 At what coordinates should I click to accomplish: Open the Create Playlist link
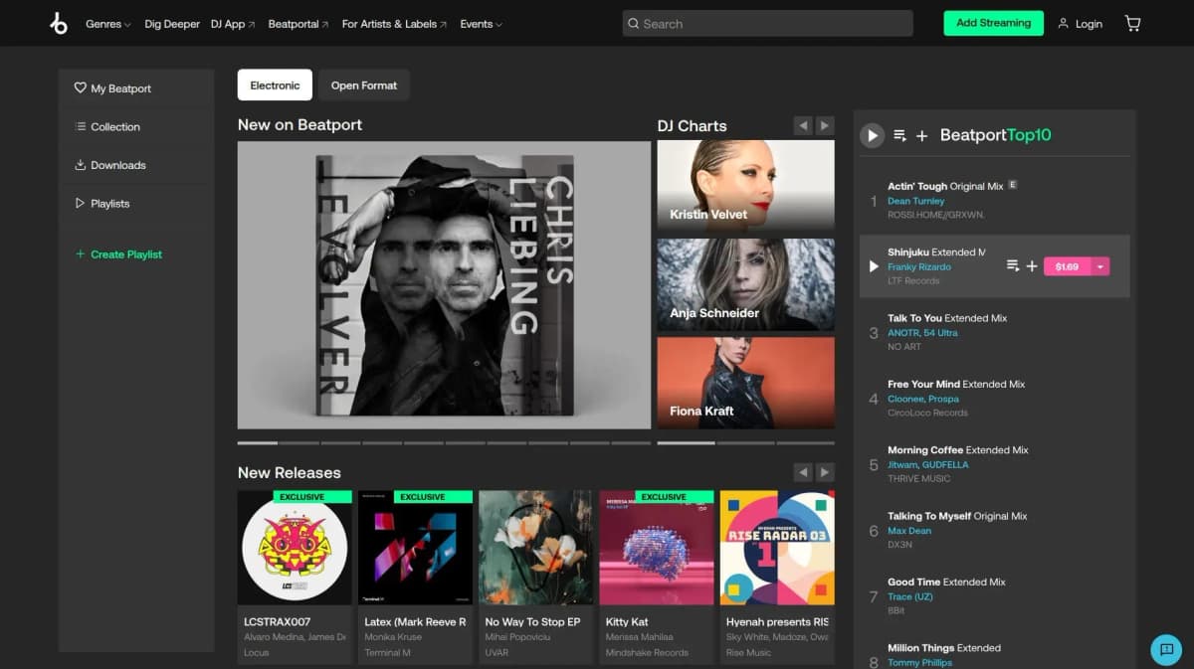click(x=126, y=254)
